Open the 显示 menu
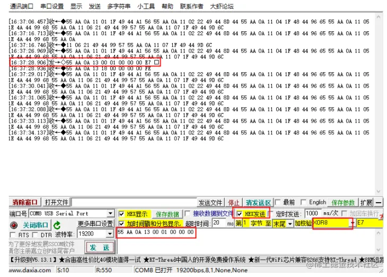 [76, 6]
